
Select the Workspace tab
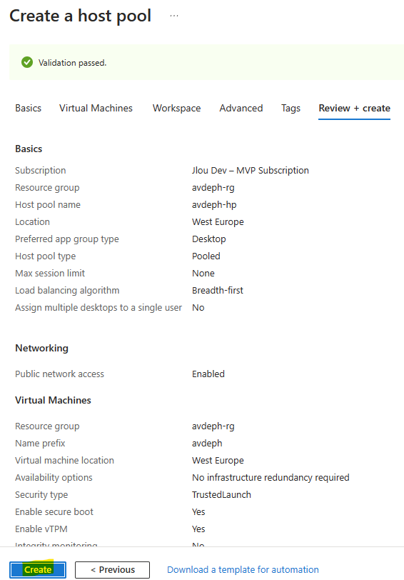[177, 108]
